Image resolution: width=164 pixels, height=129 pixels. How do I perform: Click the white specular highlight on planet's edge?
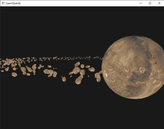tap(107, 75)
